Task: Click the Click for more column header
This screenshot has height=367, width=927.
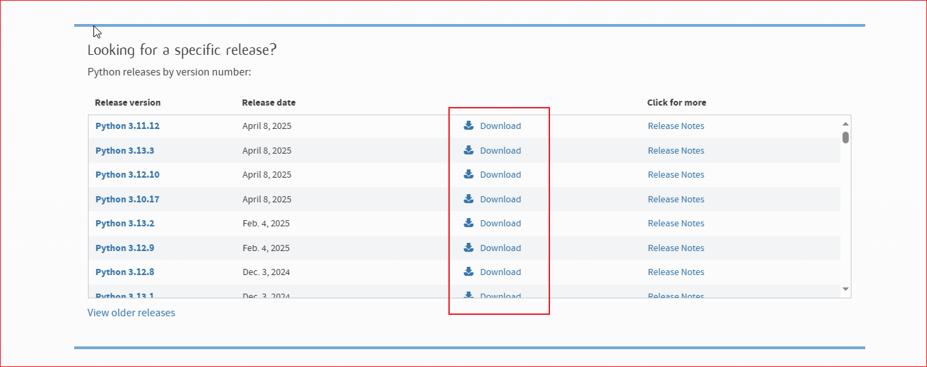Action: (x=676, y=103)
